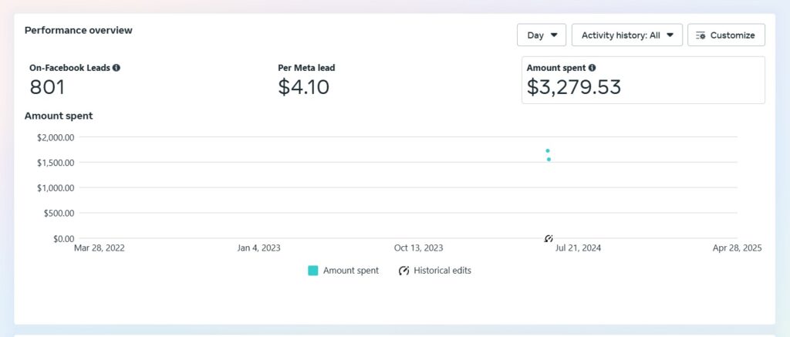Toggle the Amount spent legend label
The width and height of the screenshot is (790, 337).
pos(351,271)
